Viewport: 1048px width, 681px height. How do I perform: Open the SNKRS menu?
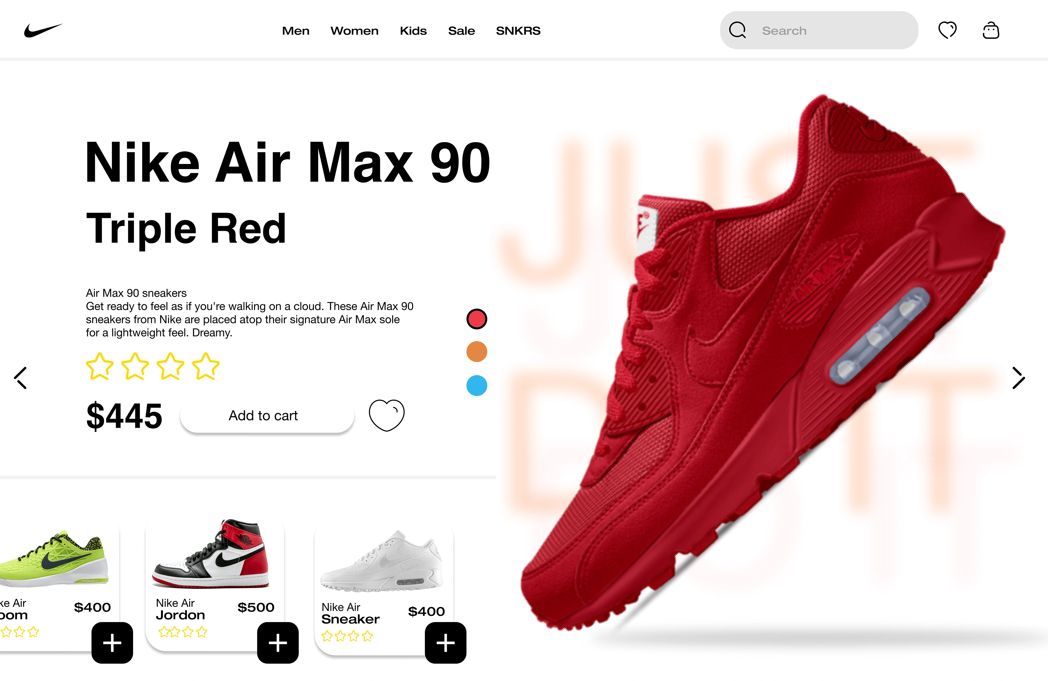pyautogui.click(x=518, y=31)
